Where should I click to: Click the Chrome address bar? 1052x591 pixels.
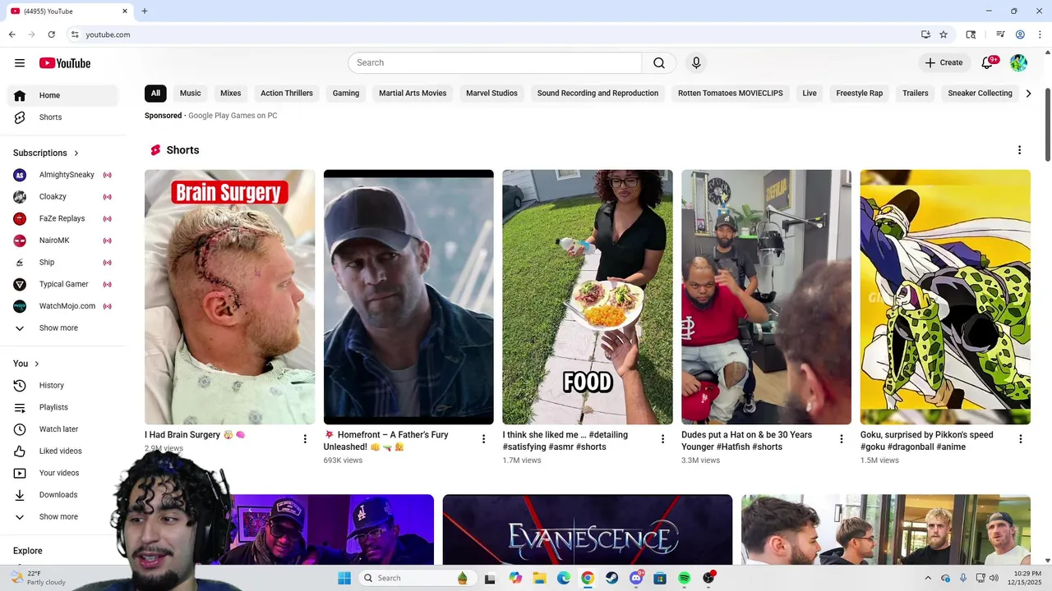(493, 34)
